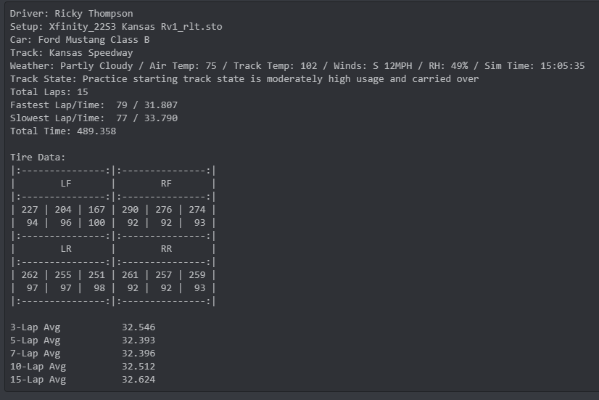Click the '3-Lap Avg' label
This screenshot has width=599, height=400.
point(35,327)
